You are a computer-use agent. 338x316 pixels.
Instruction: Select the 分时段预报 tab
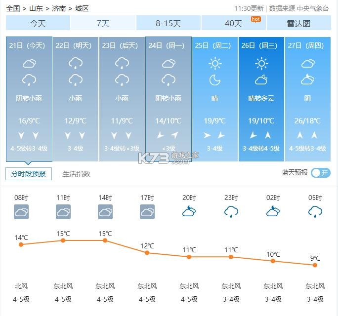click(29, 174)
